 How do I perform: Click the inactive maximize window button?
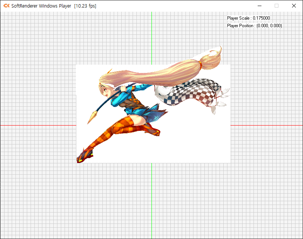click(x=276, y=6)
